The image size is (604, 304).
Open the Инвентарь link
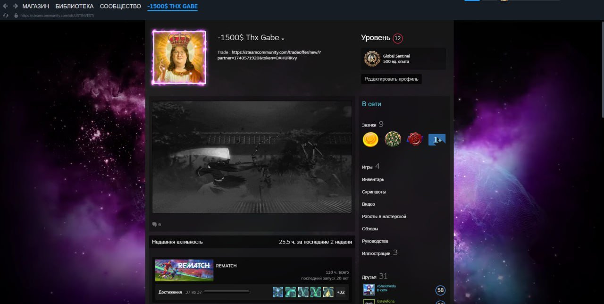coord(373,179)
